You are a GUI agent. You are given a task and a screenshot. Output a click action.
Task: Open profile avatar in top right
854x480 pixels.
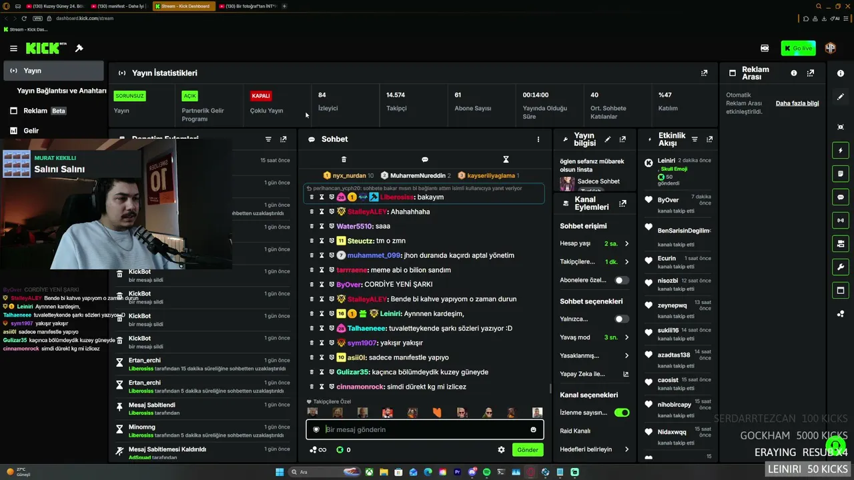[x=831, y=48]
